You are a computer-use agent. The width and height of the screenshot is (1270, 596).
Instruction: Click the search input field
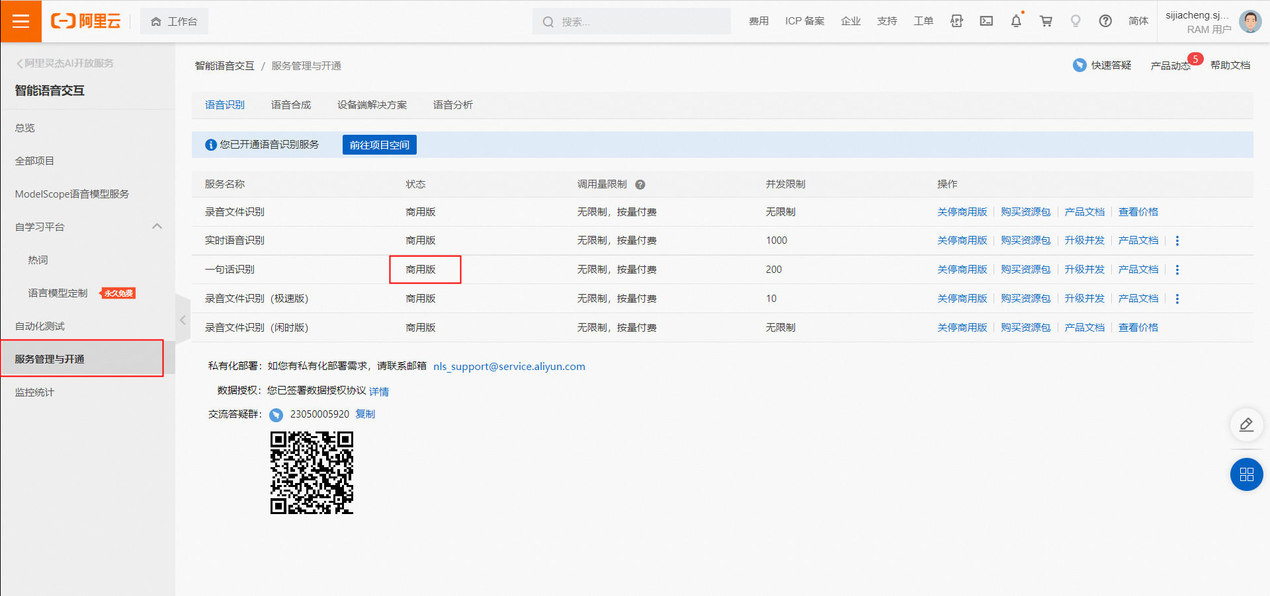(632, 22)
